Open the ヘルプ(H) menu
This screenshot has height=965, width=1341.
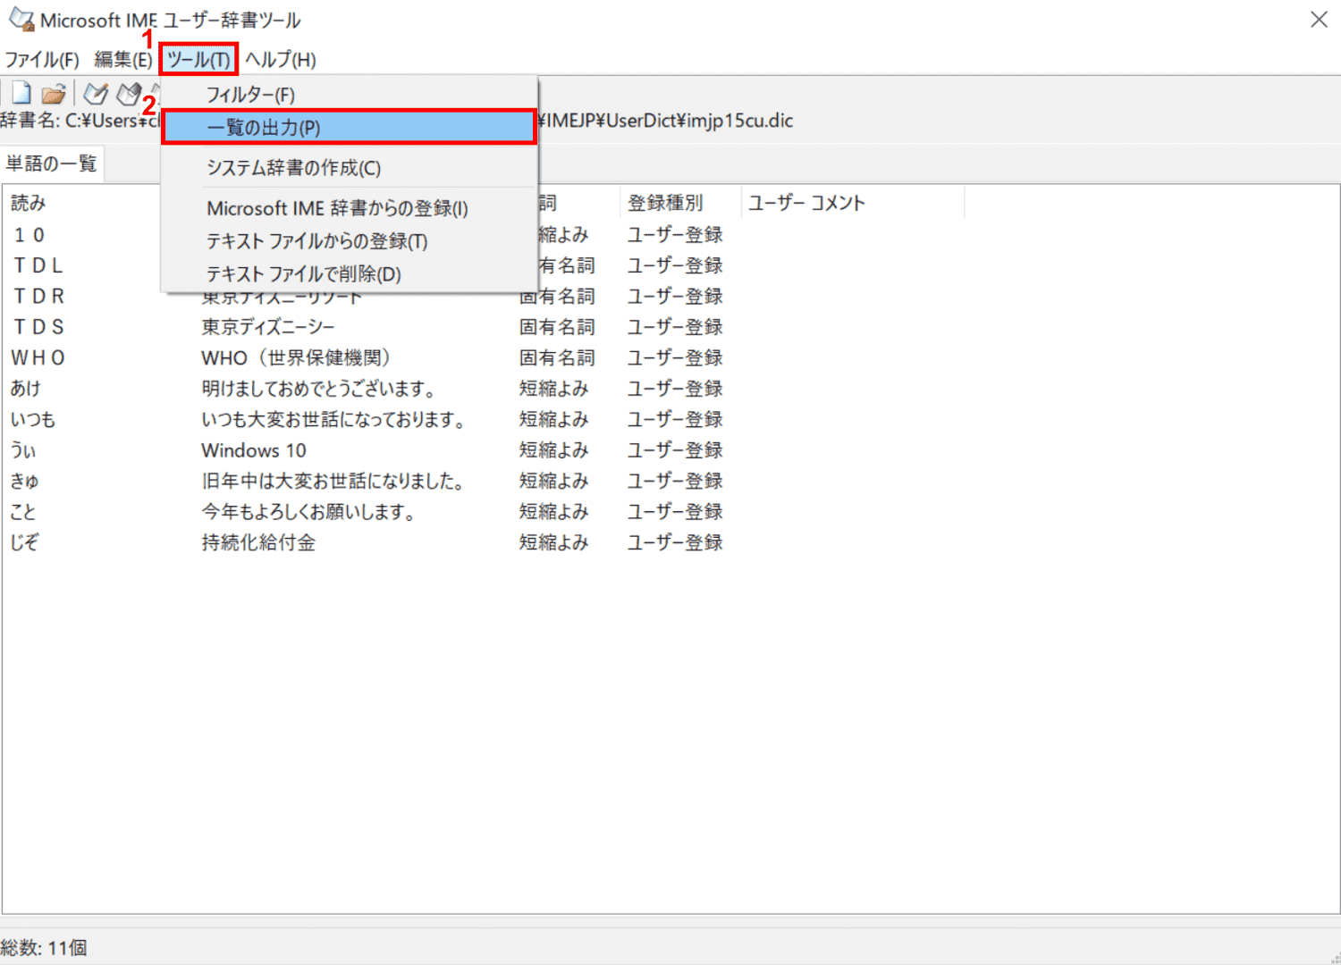click(x=280, y=60)
